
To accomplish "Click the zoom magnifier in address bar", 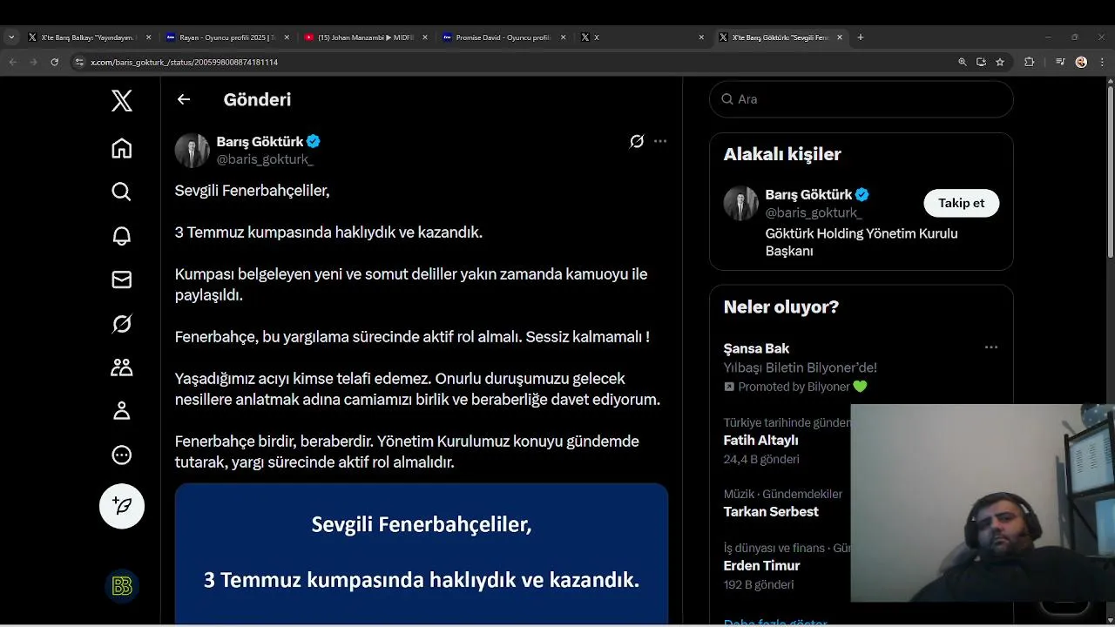I will [963, 62].
